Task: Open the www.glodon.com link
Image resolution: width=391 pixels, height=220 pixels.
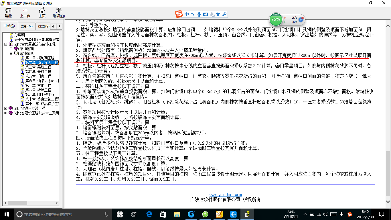Action: pos(226,195)
